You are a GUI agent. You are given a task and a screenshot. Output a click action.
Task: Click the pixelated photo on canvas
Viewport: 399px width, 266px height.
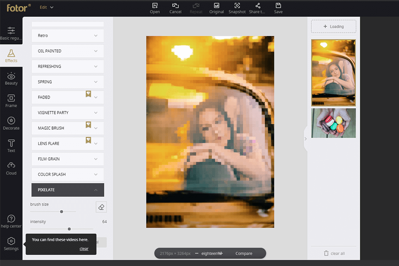[x=210, y=132]
